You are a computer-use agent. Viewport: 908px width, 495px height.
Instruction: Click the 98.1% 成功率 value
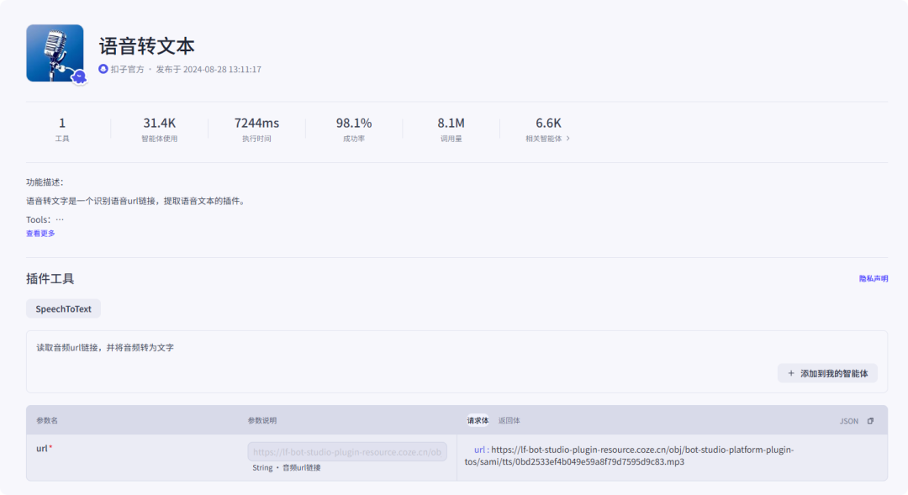tap(354, 123)
